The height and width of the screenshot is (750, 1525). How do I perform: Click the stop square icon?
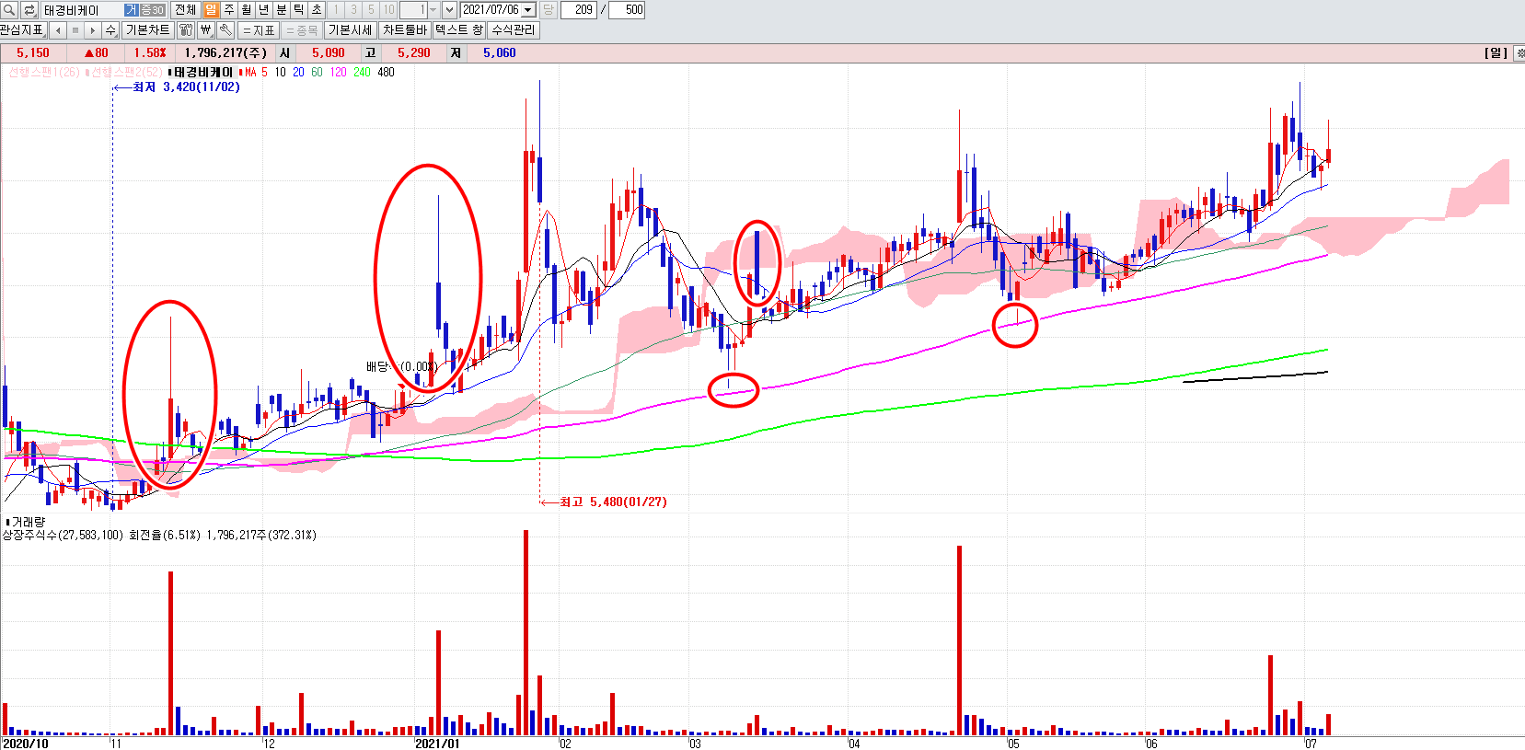coord(75,30)
